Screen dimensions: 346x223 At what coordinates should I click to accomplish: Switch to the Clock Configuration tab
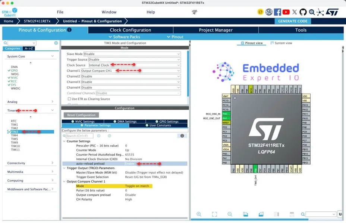coord(130,30)
